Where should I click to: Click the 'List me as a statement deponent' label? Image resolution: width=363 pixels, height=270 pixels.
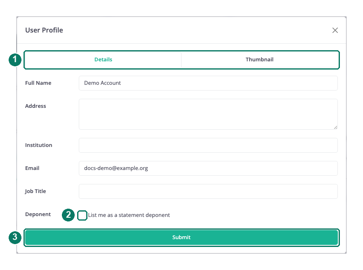(x=129, y=215)
